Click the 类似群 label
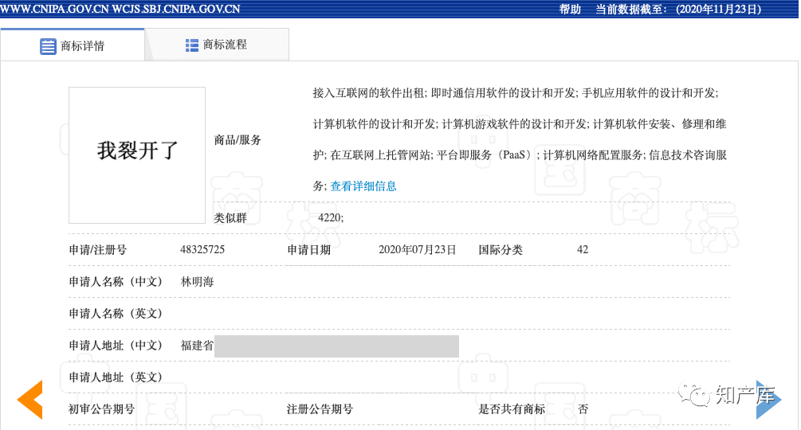This screenshot has height=430, width=801. point(230,218)
